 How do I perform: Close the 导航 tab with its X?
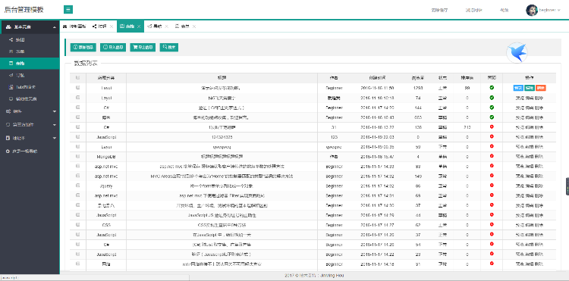point(167,27)
